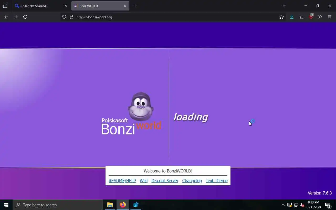Open the blue cube taskbar app

[x=136, y=205]
